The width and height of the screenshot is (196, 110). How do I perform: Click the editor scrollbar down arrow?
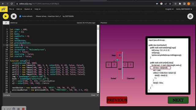98,92
